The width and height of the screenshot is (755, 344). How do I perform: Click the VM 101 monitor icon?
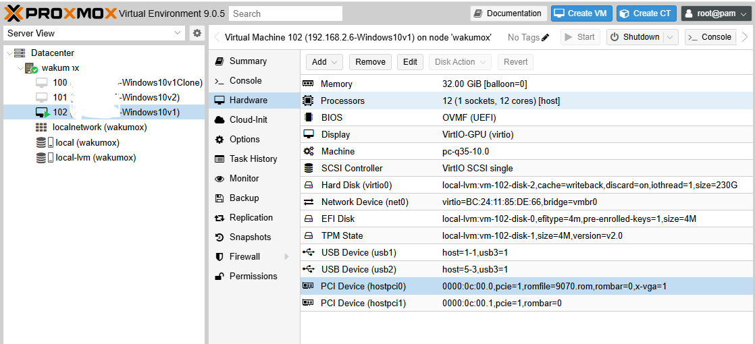(43, 98)
